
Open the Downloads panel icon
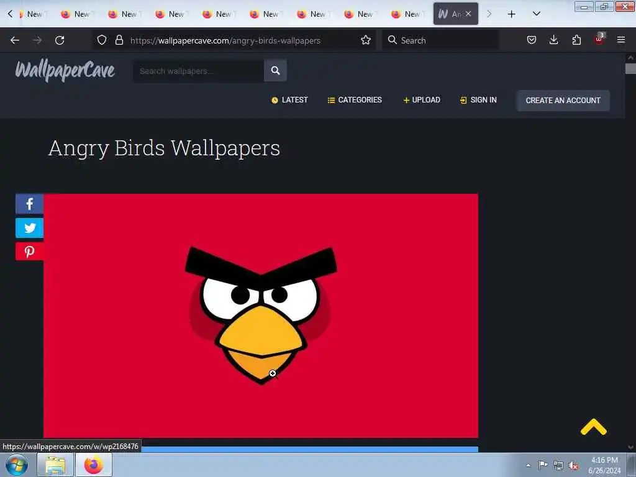tap(553, 40)
